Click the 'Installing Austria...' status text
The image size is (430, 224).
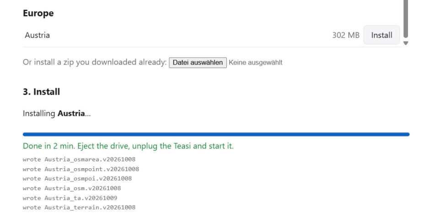click(57, 113)
